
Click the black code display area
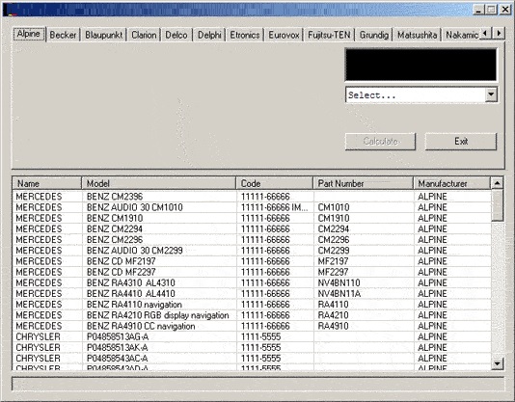(x=421, y=65)
